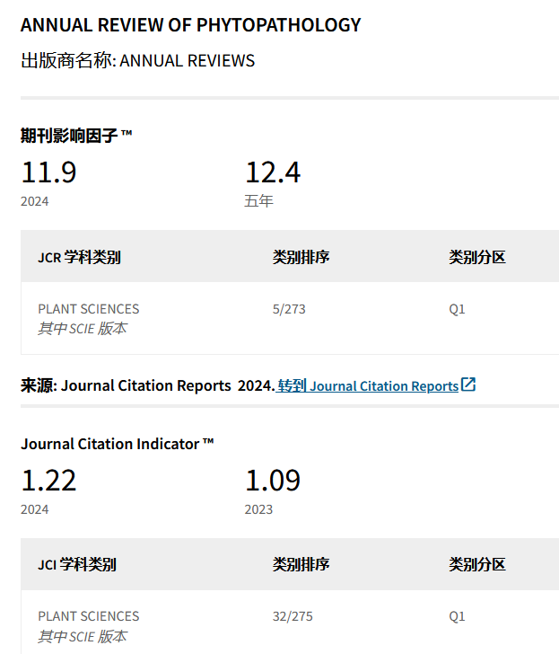Click 类别排序 header in the JCR table
The width and height of the screenshot is (559, 654).
(x=301, y=257)
